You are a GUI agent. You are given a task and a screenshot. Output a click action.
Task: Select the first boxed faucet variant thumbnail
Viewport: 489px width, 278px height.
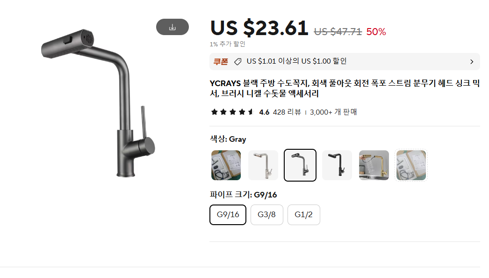coord(226,165)
